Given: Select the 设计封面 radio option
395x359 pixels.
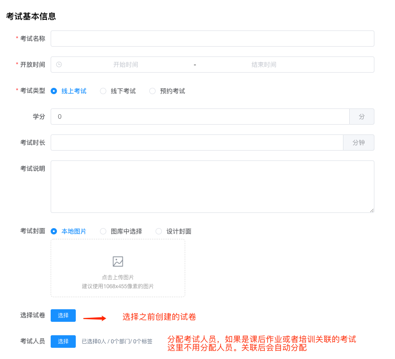Looking at the screenshot, I should point(159,231).
